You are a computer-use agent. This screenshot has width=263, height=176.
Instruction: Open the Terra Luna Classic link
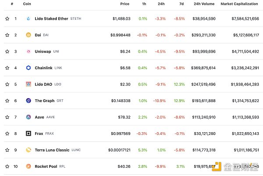tap(52, 150)
